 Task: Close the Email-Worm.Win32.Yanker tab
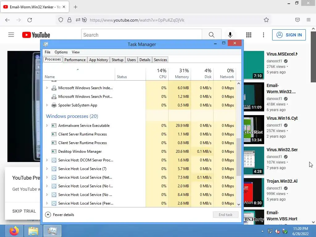point(64,7)
